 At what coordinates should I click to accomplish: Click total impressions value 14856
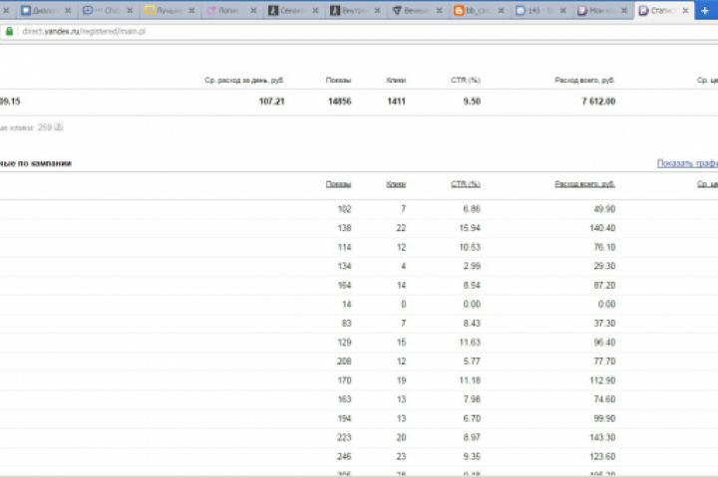[340, 102]
